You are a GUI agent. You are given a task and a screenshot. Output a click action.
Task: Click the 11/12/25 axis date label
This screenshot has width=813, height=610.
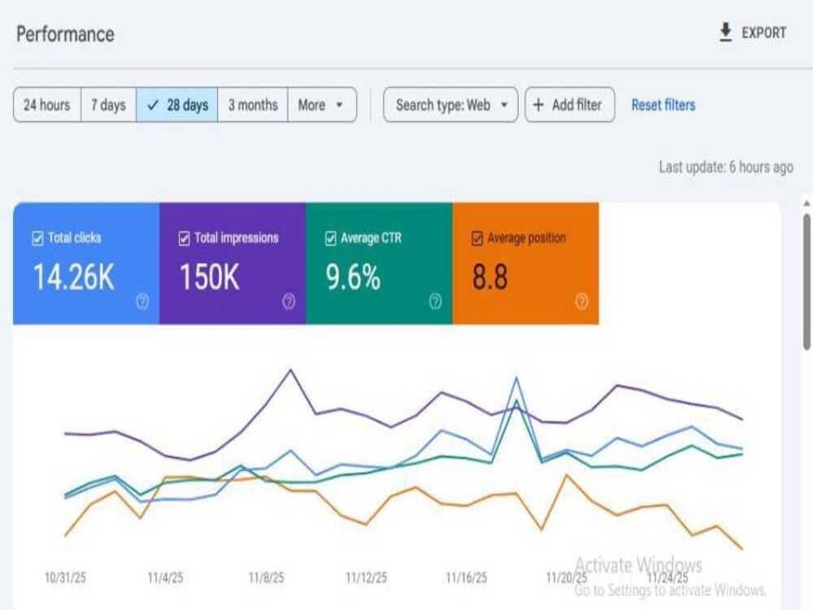click(367, 577)
